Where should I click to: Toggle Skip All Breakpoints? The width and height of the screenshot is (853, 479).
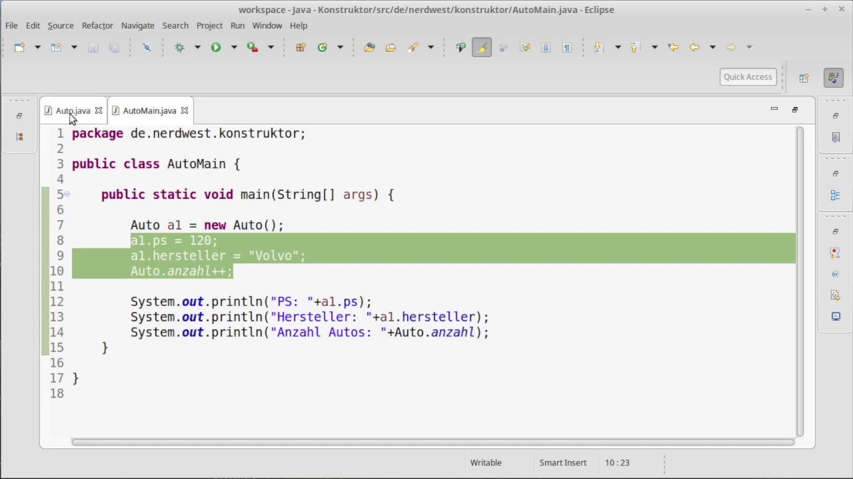point(147,47)
